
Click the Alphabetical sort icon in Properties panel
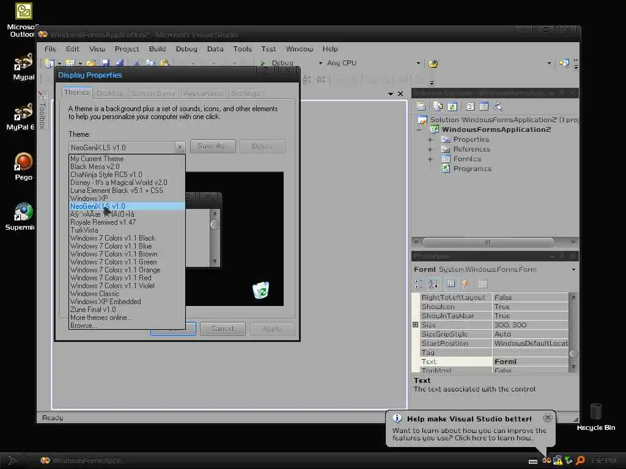tap(433, 283)
